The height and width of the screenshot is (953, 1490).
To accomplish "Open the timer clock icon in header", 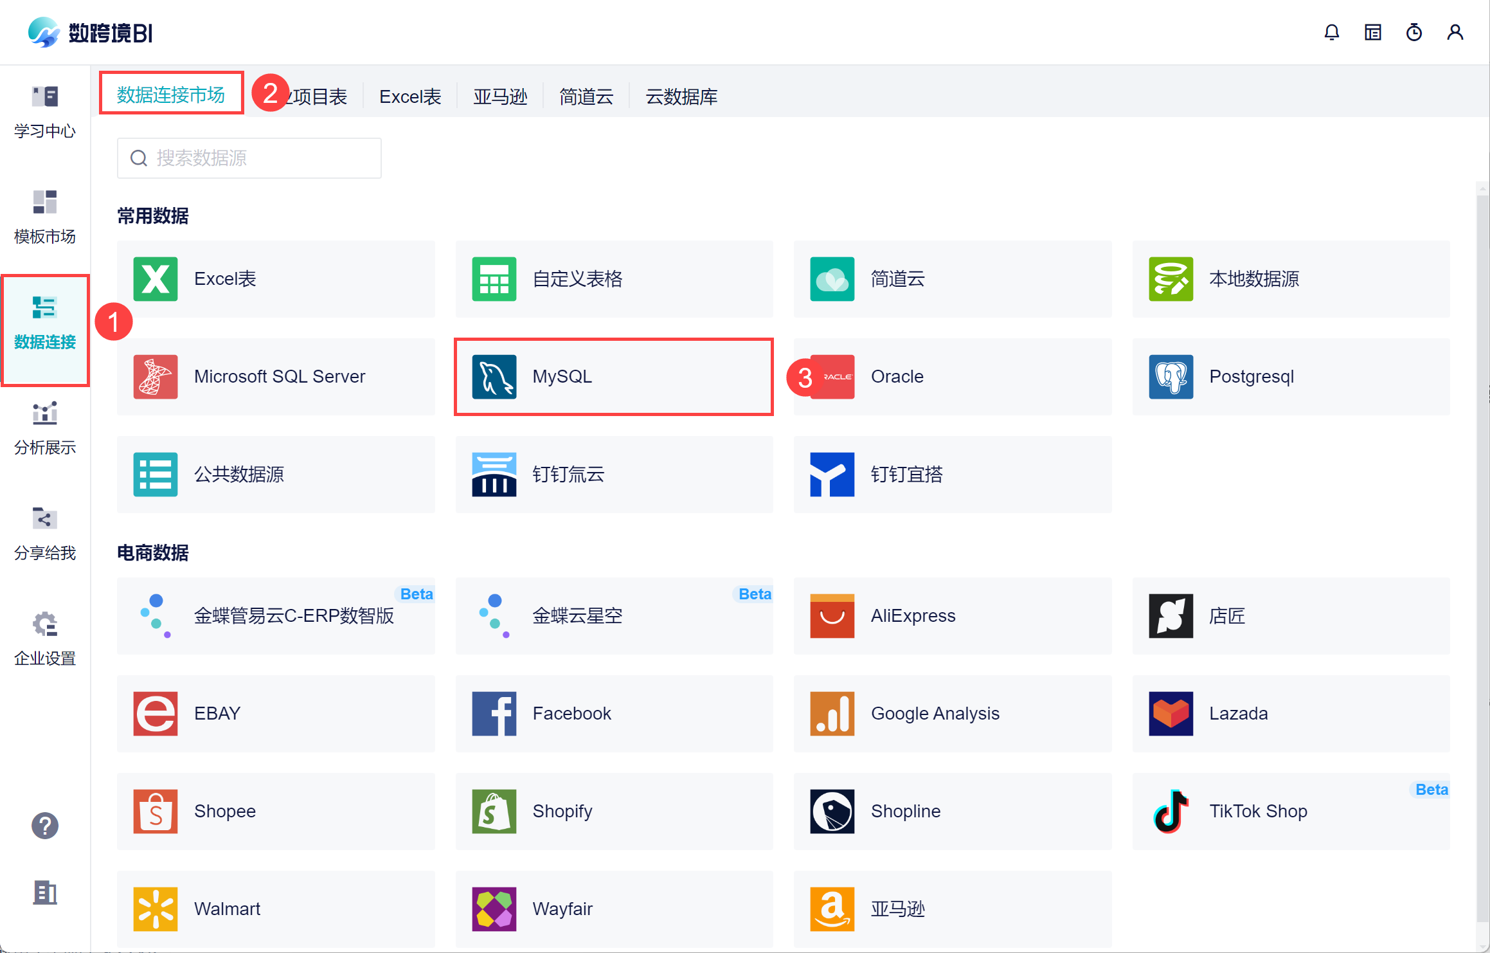I will 1414,32.
